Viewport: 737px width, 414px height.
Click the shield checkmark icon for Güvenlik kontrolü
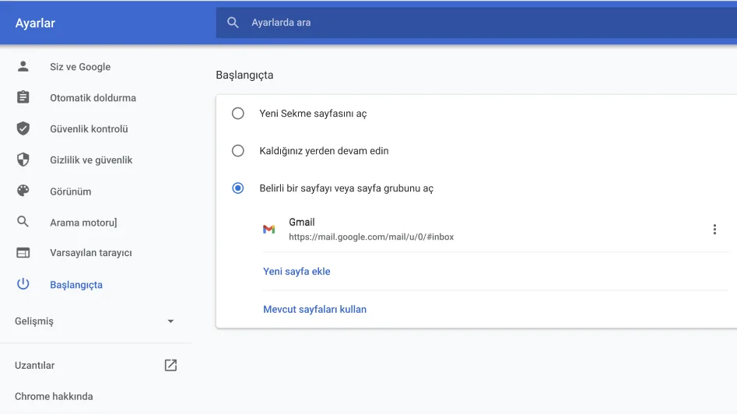pos(23,129)
